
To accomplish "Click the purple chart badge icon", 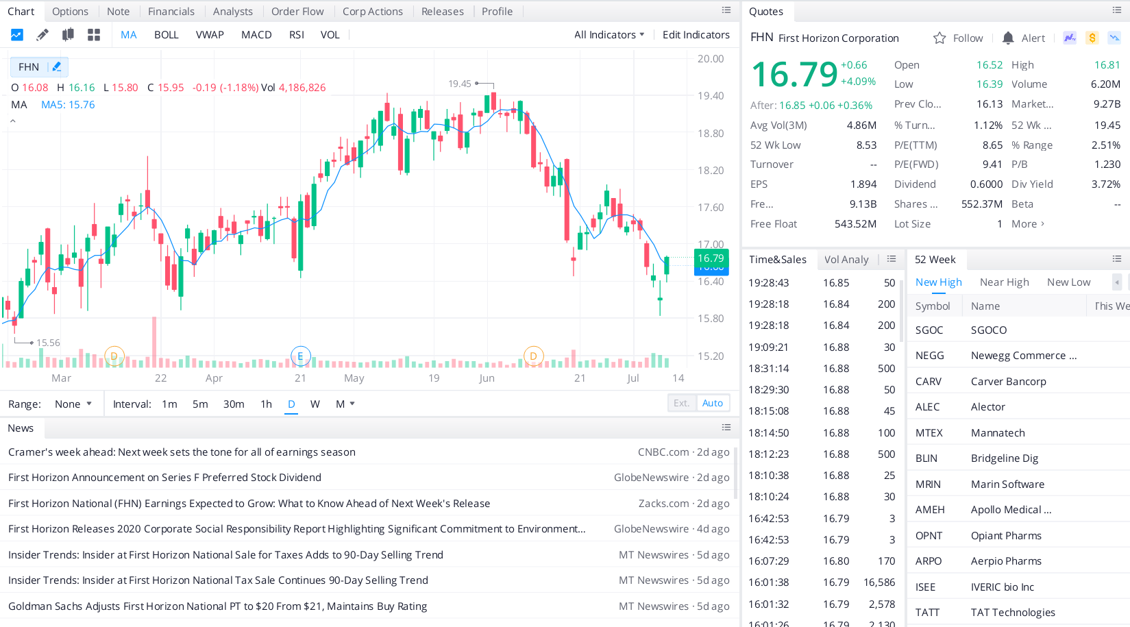I will coord(1070,38).
